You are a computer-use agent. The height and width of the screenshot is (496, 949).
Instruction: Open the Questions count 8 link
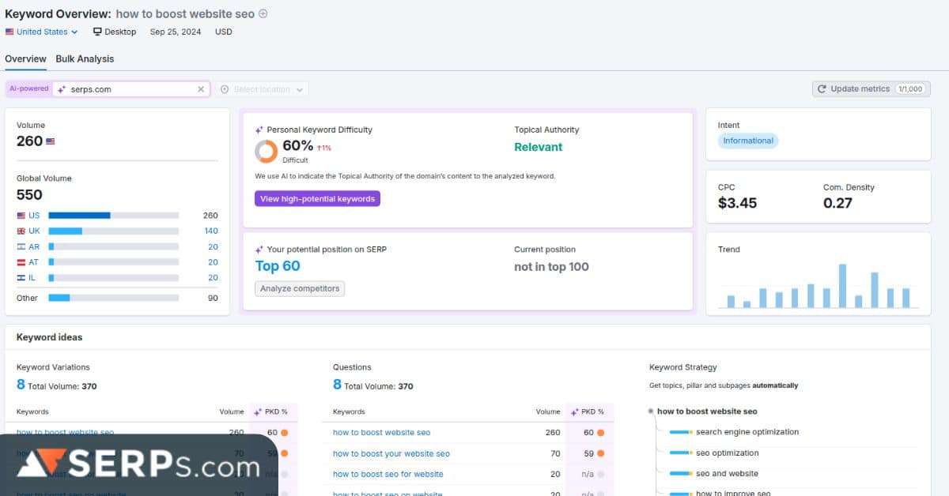[x=337, y=385]
